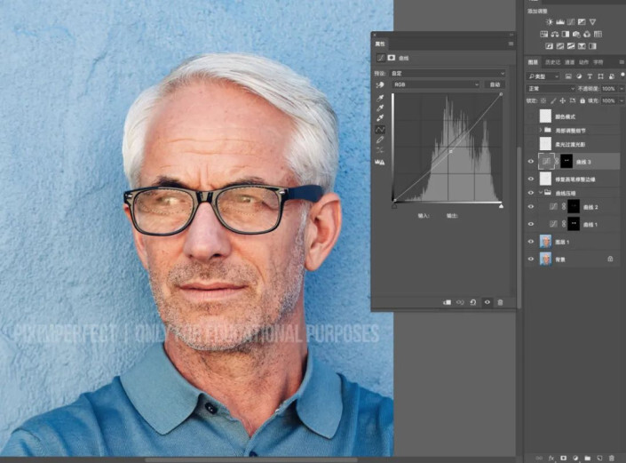Open the 预设 preset dropdown
This screenshot has height=463, width=626.
tap(448, 73)
